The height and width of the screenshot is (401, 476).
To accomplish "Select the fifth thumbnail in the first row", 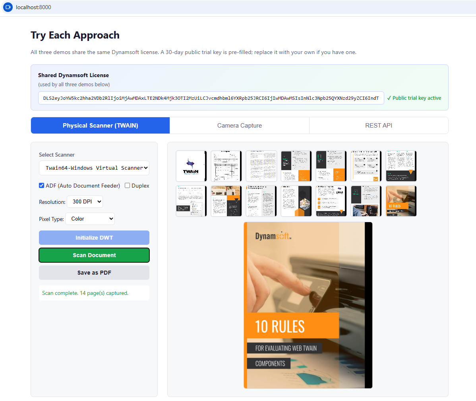I will pyautogui.click(x=331, y=166).
